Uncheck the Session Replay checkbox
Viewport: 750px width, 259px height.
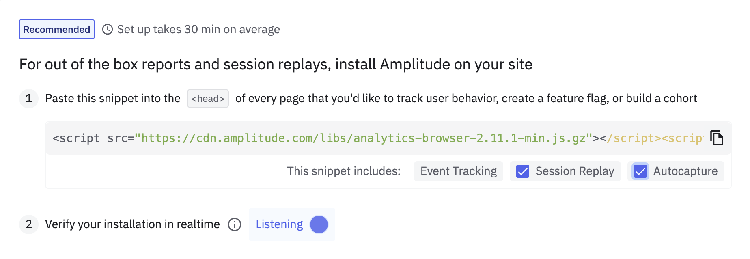pyautogui.click(x=523, y=171)
